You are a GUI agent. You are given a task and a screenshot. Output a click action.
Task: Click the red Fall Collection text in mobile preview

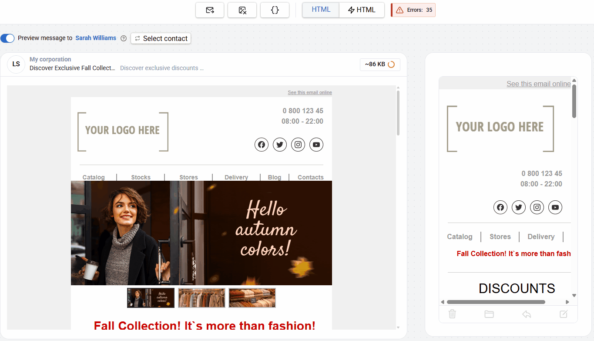point(513,253)
